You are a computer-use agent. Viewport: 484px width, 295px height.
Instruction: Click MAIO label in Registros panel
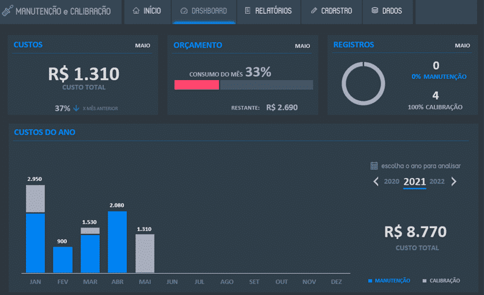tap(462, 46)
